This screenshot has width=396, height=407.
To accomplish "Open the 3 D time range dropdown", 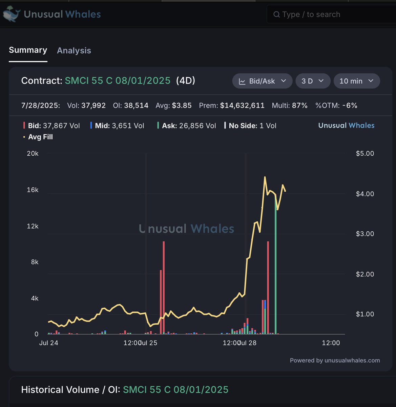I will coord(313,81).
